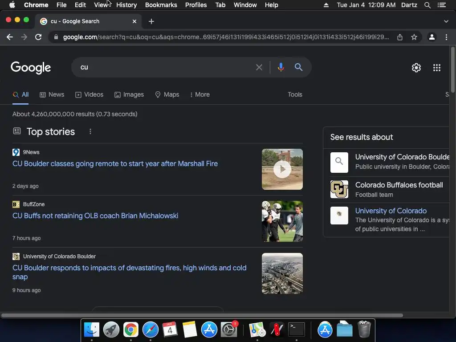Click the Google logo
456x342 pixels.
[x=31, y=68]
